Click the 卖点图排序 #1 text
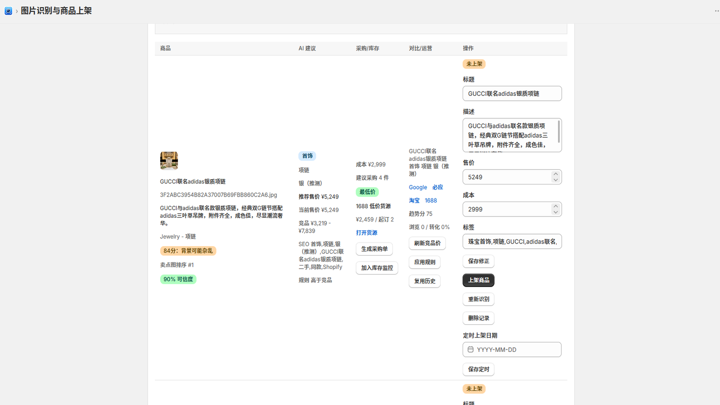Viewport: 720px width, 405px height. click(177, 265)
